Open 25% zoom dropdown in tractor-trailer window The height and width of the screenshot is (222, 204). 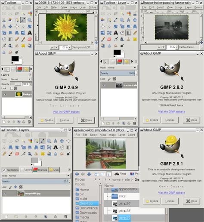(x=177, y=47)
